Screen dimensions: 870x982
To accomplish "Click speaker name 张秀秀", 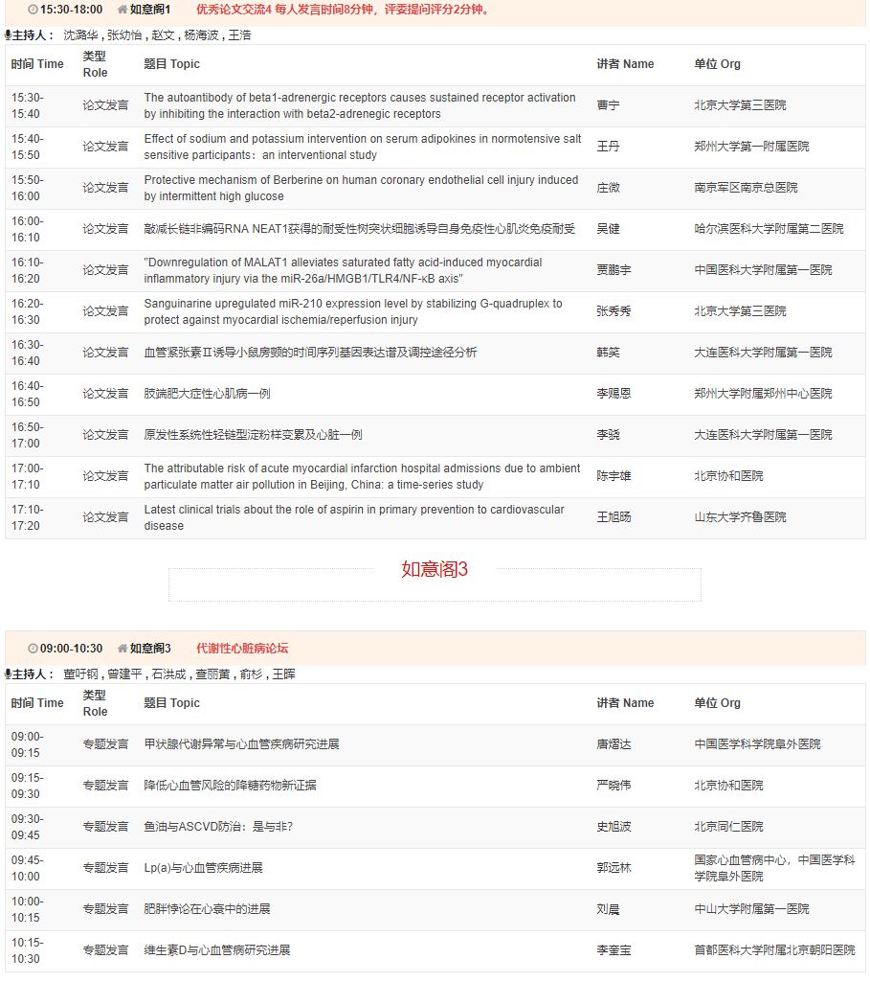I will point(613,311).
